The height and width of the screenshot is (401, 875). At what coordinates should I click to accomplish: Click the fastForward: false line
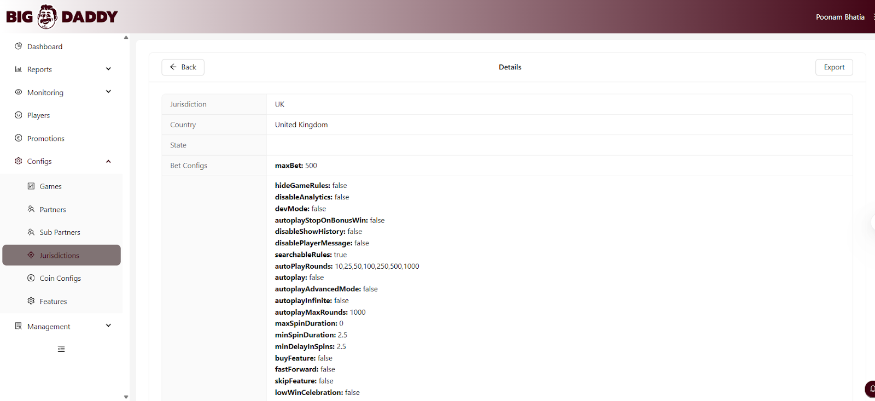305,369
